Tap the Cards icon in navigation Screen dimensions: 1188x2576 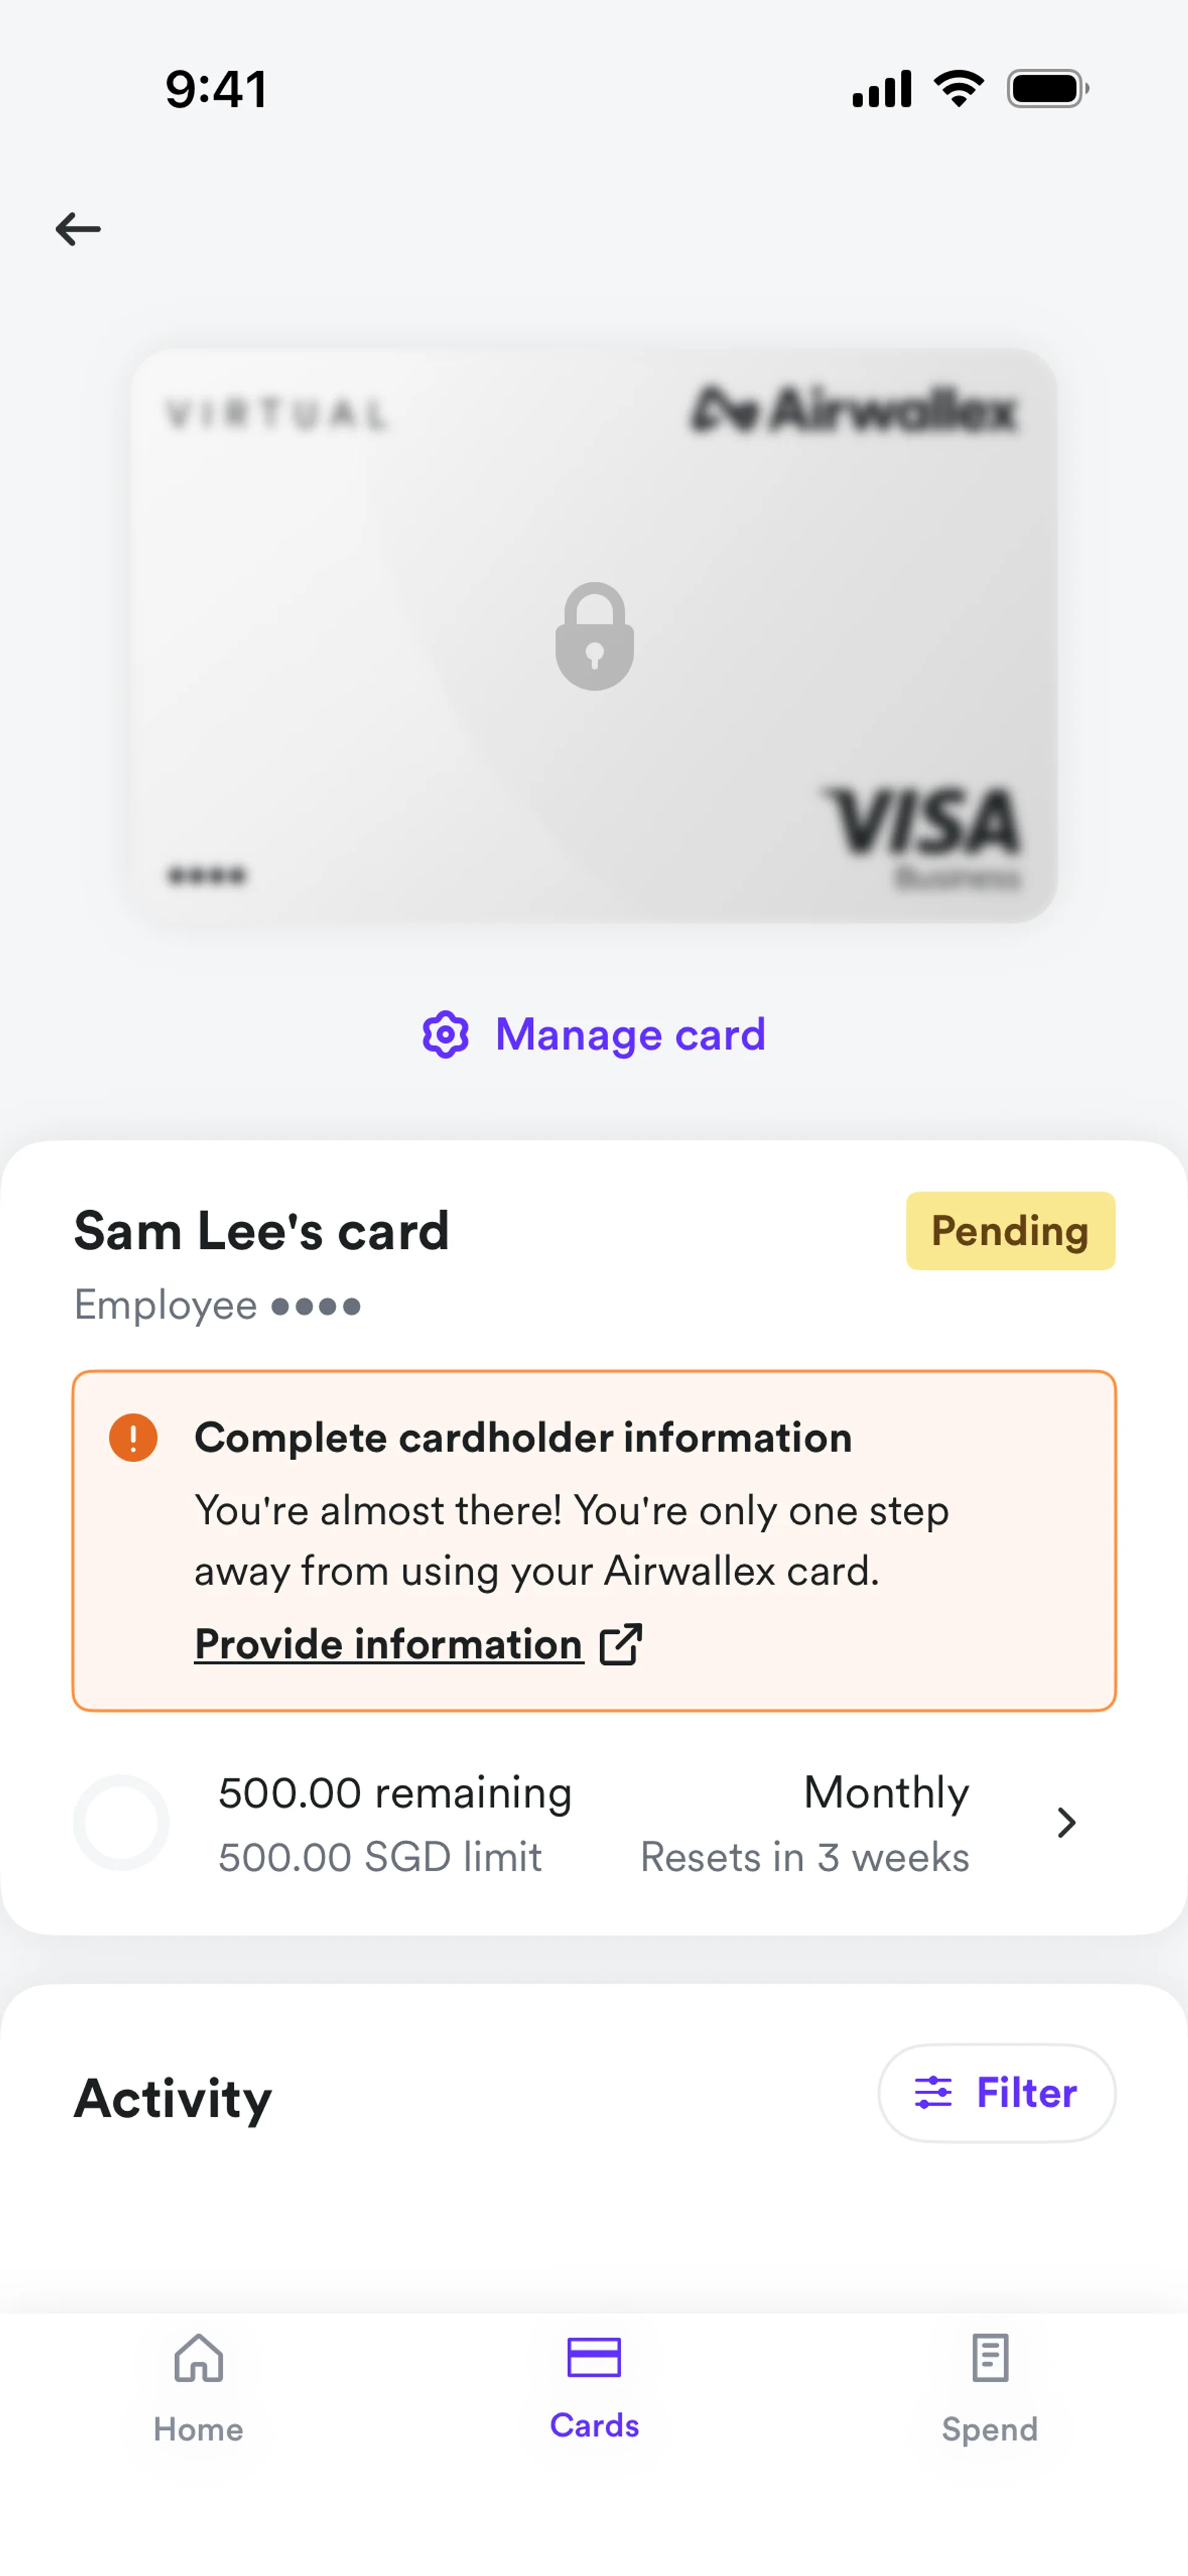(x=594, y=2357)
